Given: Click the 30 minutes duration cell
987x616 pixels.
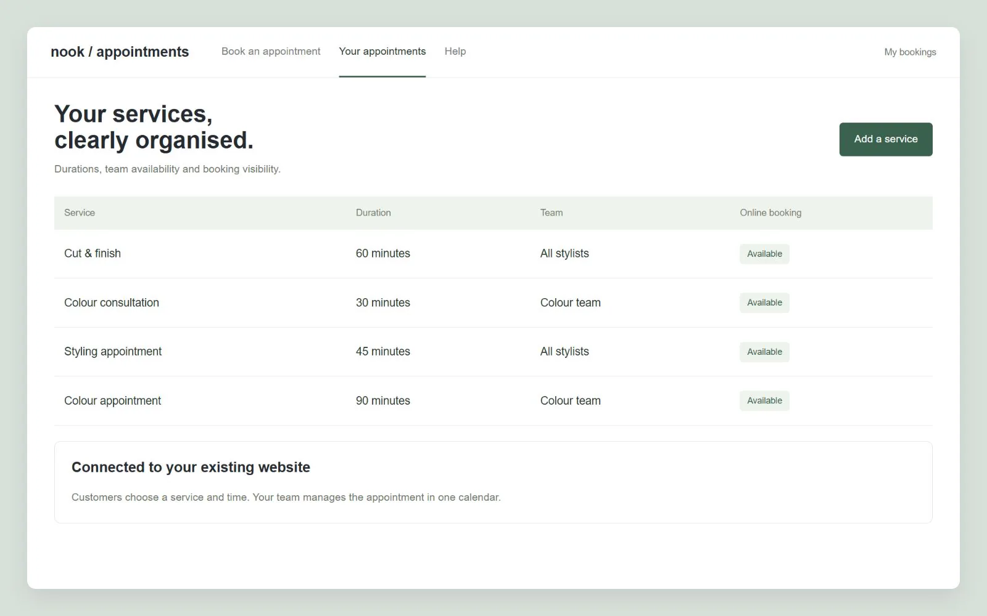Looking at the screenshot, I should click(x=383, y=302).
